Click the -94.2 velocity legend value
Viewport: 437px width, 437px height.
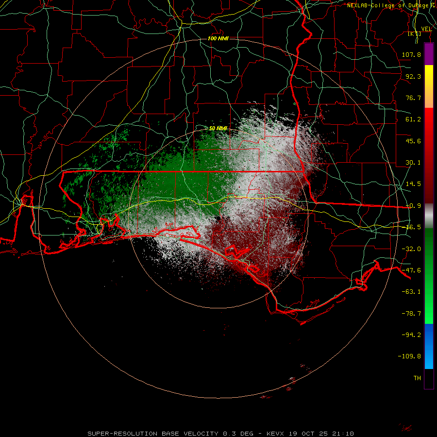pyautogui.click(x=411, y=335)
